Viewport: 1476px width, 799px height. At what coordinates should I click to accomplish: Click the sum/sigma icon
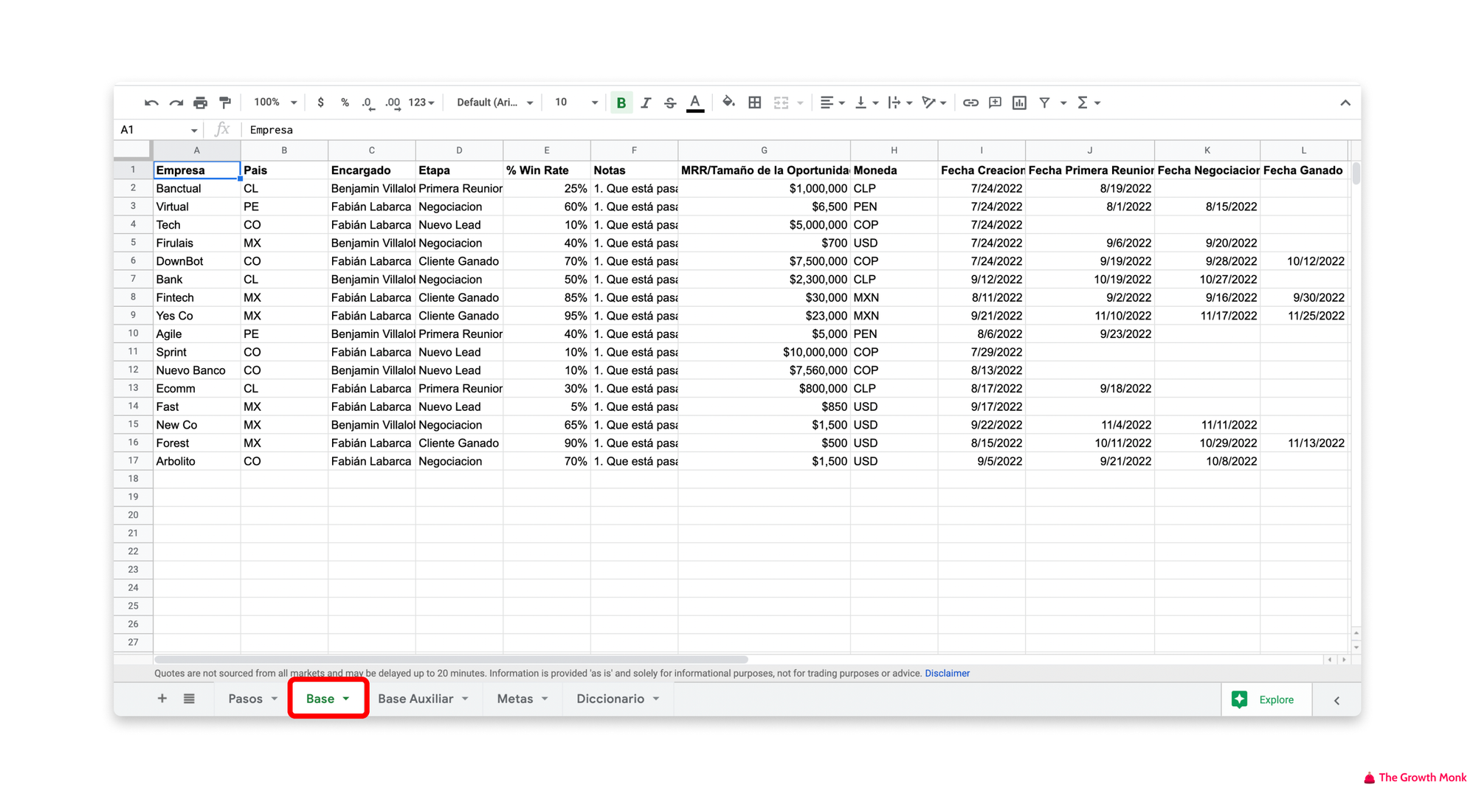coord(1086,103)
